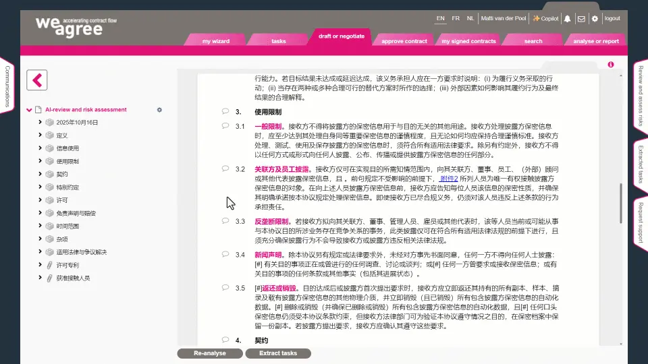Click the block icon for 特别约定

click(x=49, y=187)
